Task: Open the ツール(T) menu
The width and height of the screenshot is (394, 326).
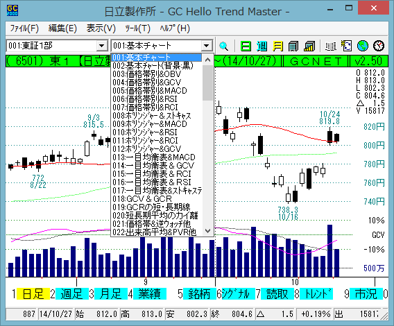Action: click(x=137, y=28)
